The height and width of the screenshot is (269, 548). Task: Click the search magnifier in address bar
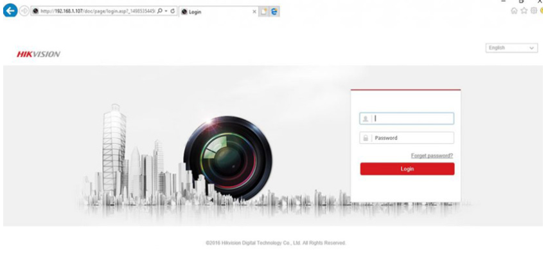tap(159, 12)
